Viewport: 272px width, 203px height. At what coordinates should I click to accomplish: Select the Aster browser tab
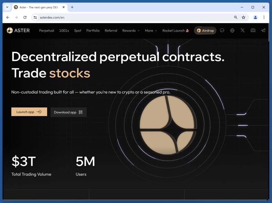pyautogui.click(x=40, y=7)
